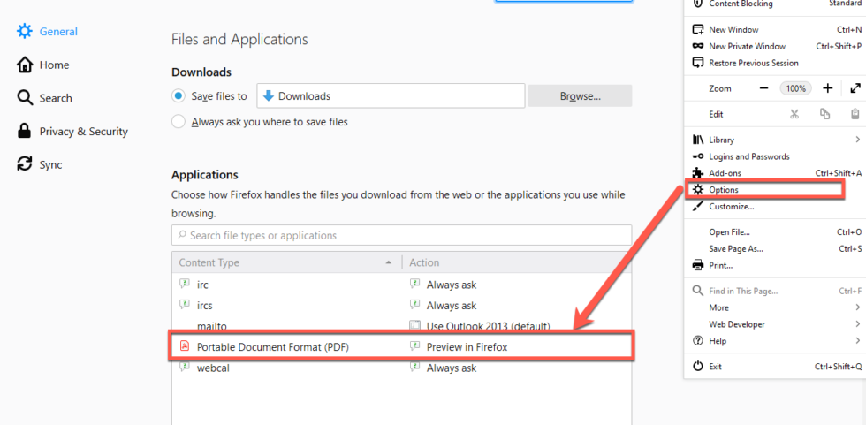Click the Logins key icon
The width and height of the screenshot is (866, 425).
(x=698, y=156)
